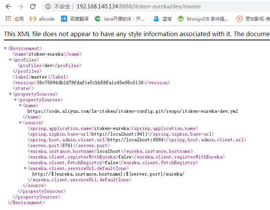Click the 不安全 security warning label
The height and width of the screenshot is (210, 270).
(x=62, y=6)
